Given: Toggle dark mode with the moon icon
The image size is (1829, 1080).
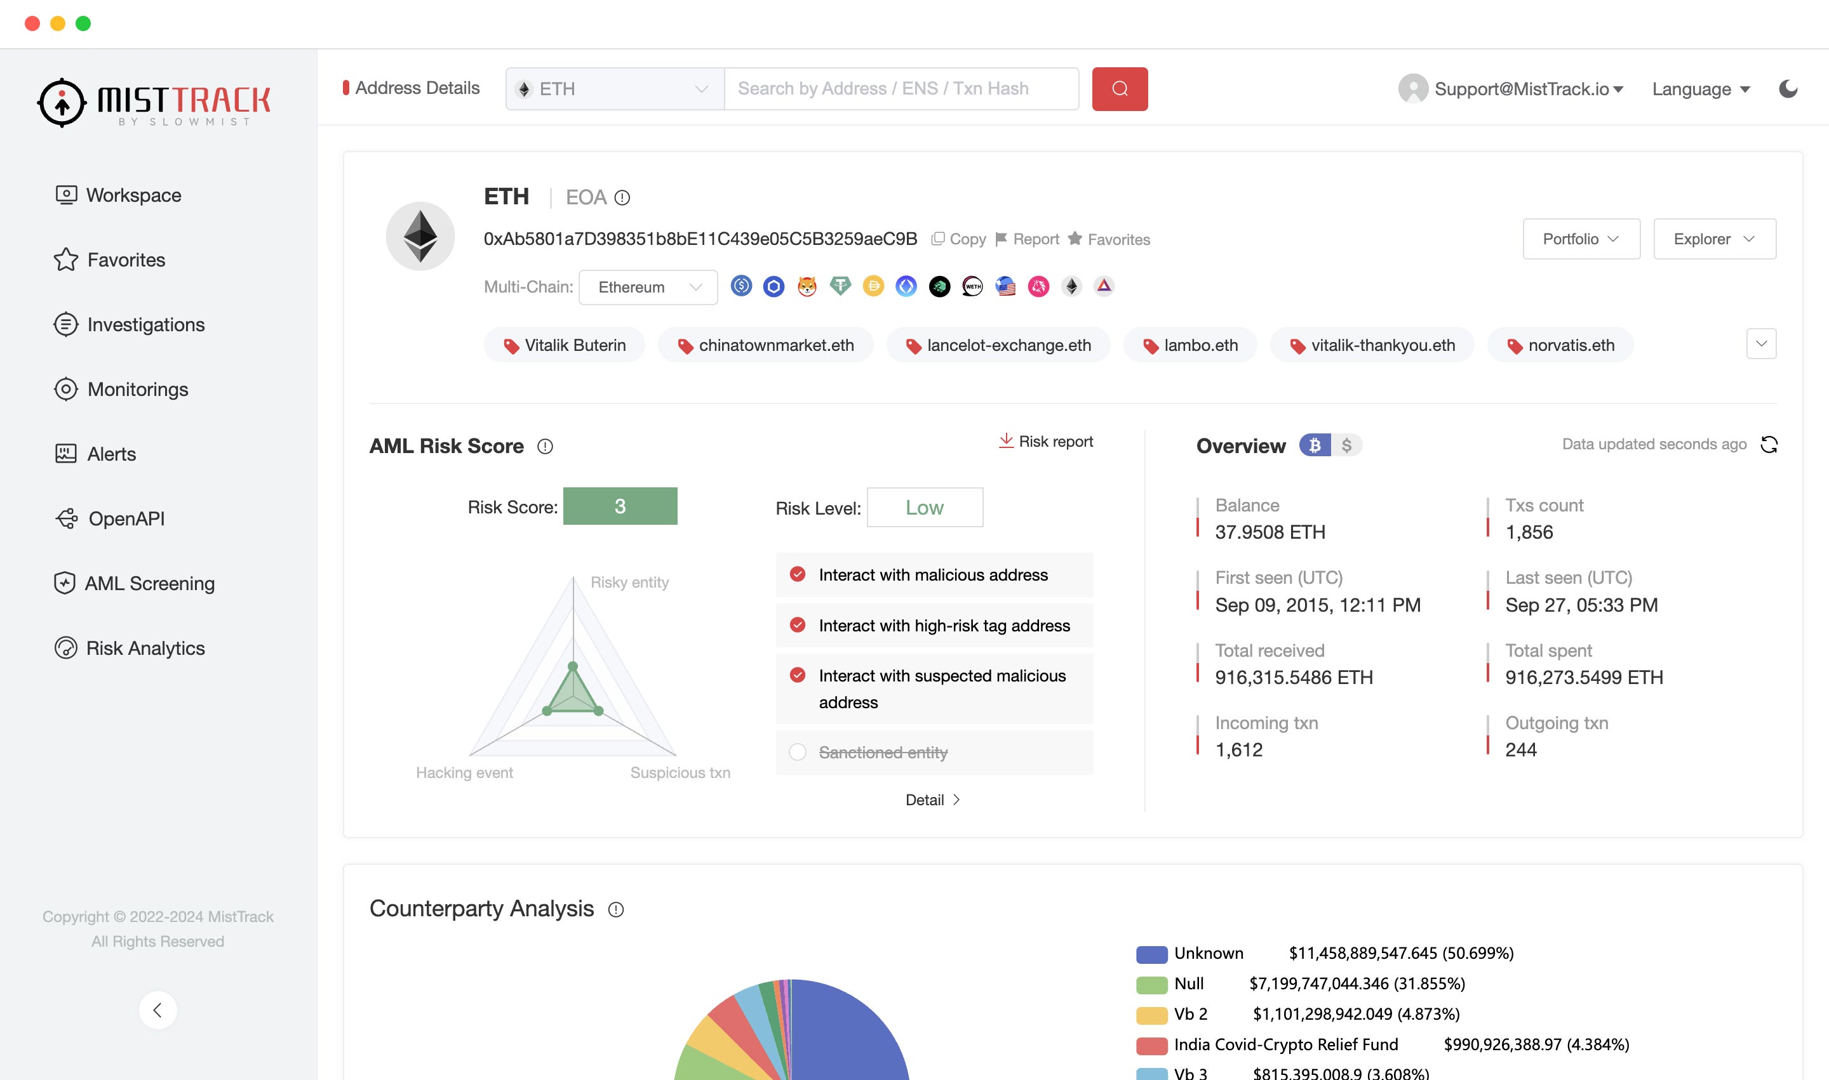Looking at the screenshot, I should [1788, 89].
